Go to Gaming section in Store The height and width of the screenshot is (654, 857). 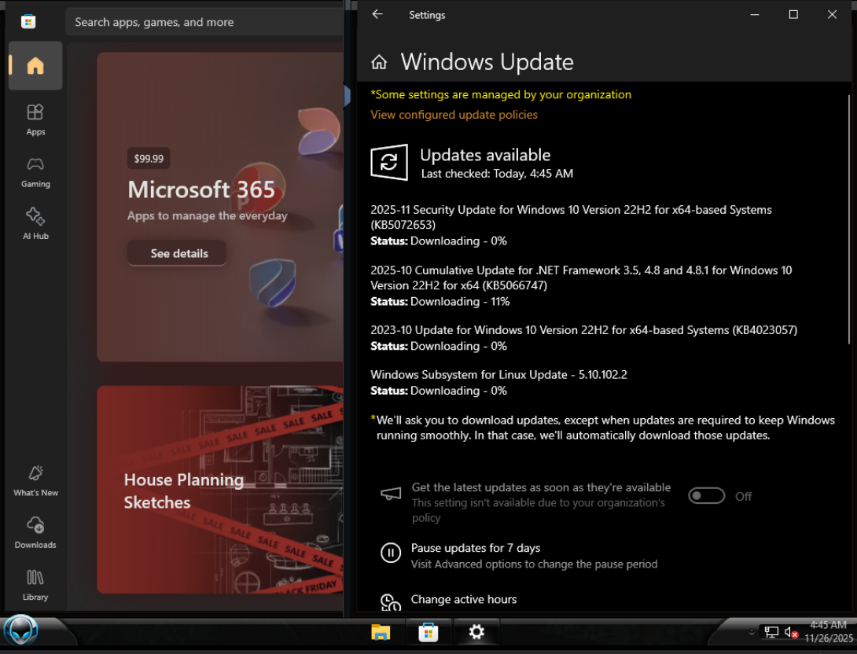point(35,171)
